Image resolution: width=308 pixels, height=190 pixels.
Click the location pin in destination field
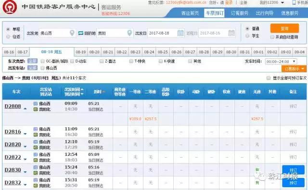coord(129,33)
